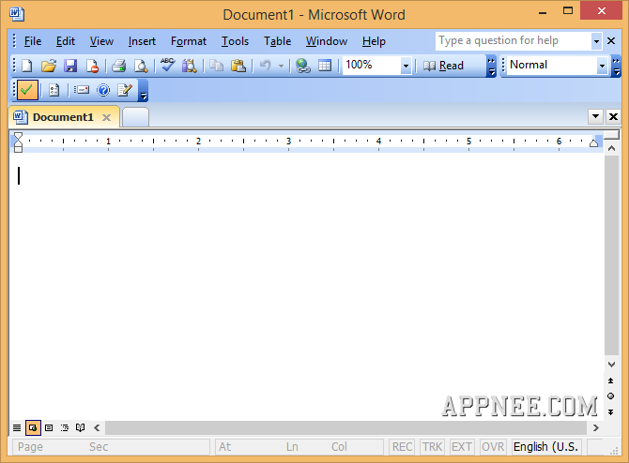Run Spelling and Grammar ABC check
Screen dimensions: 629x463
(x=167, y=66)
